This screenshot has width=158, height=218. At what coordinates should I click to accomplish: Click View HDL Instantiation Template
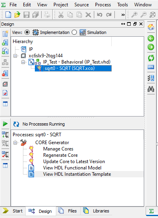click(x=77, y=174)
